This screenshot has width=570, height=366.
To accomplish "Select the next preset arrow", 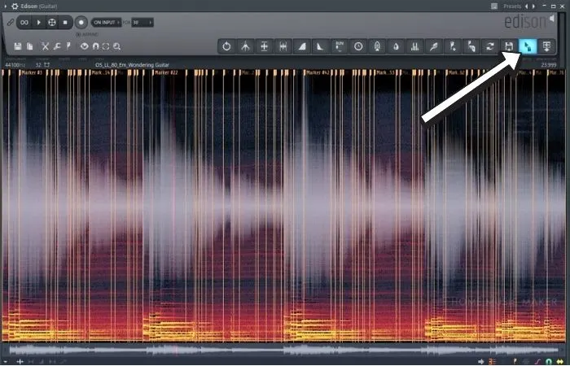I will point(533,7).
